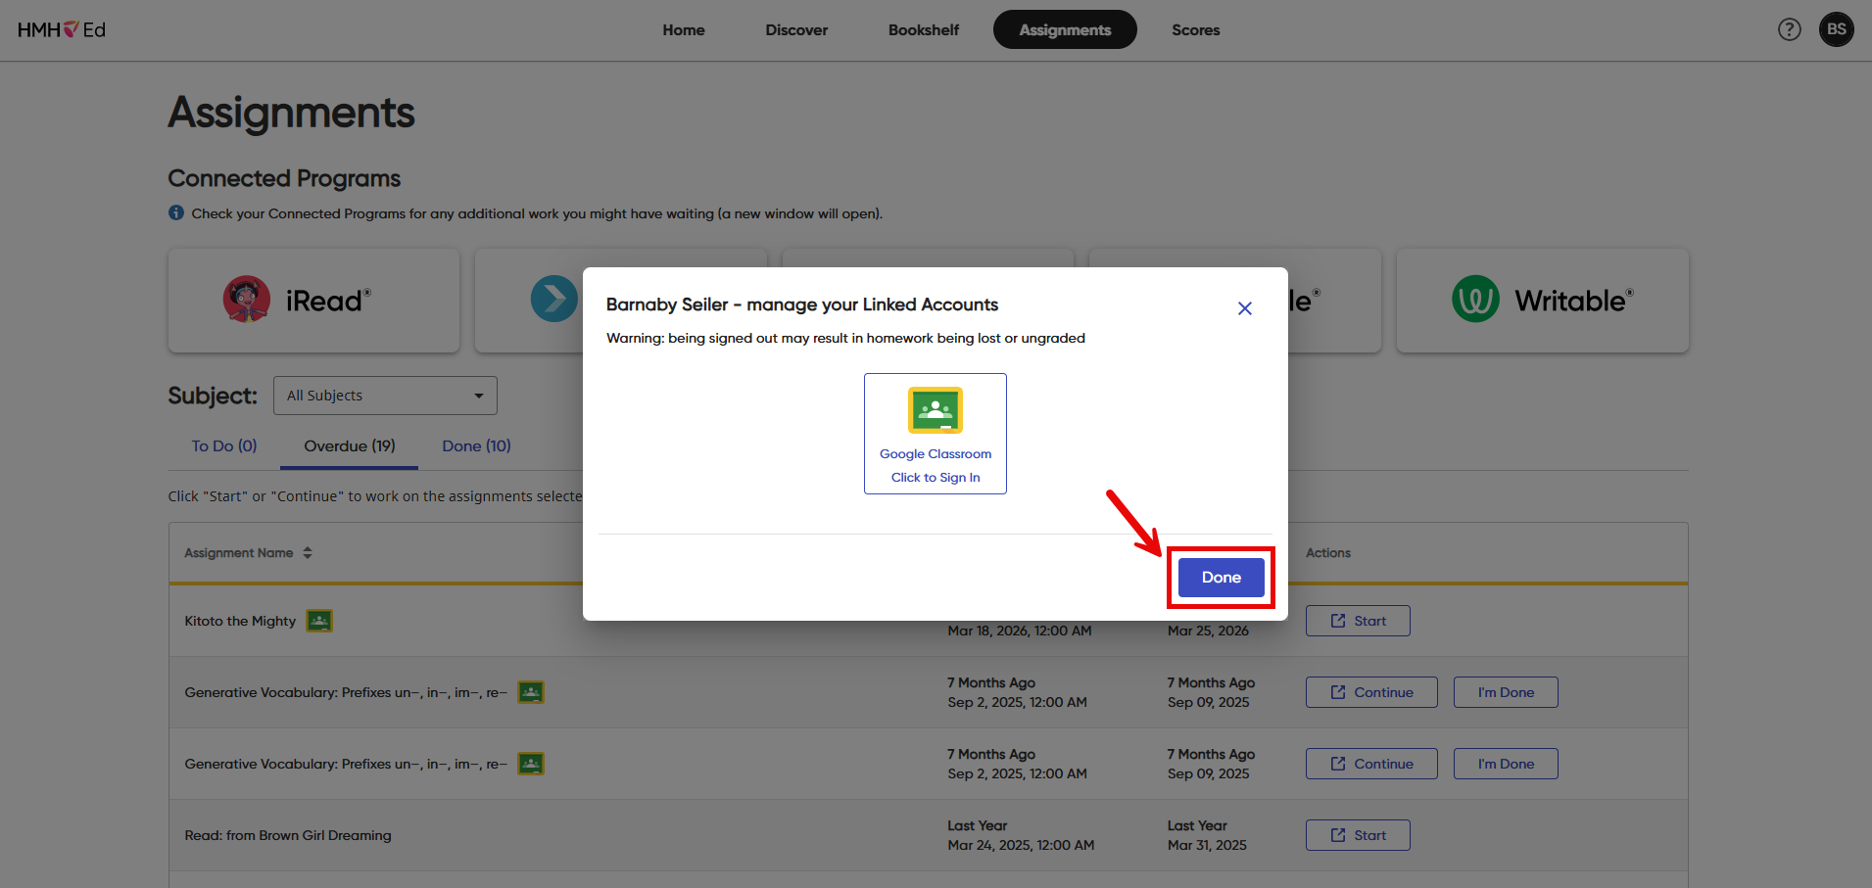This screenshot has height=888, width=1872.
Task: Click Read: from Brown Girl Dreaming title
Action: tap(288, 835)
